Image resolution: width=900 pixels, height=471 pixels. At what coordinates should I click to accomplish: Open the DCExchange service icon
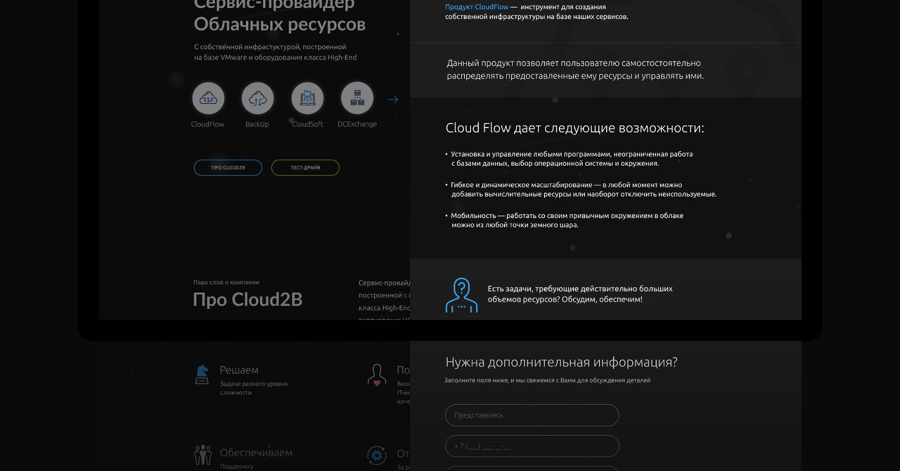pyautogui.click(x=357, y=98)
